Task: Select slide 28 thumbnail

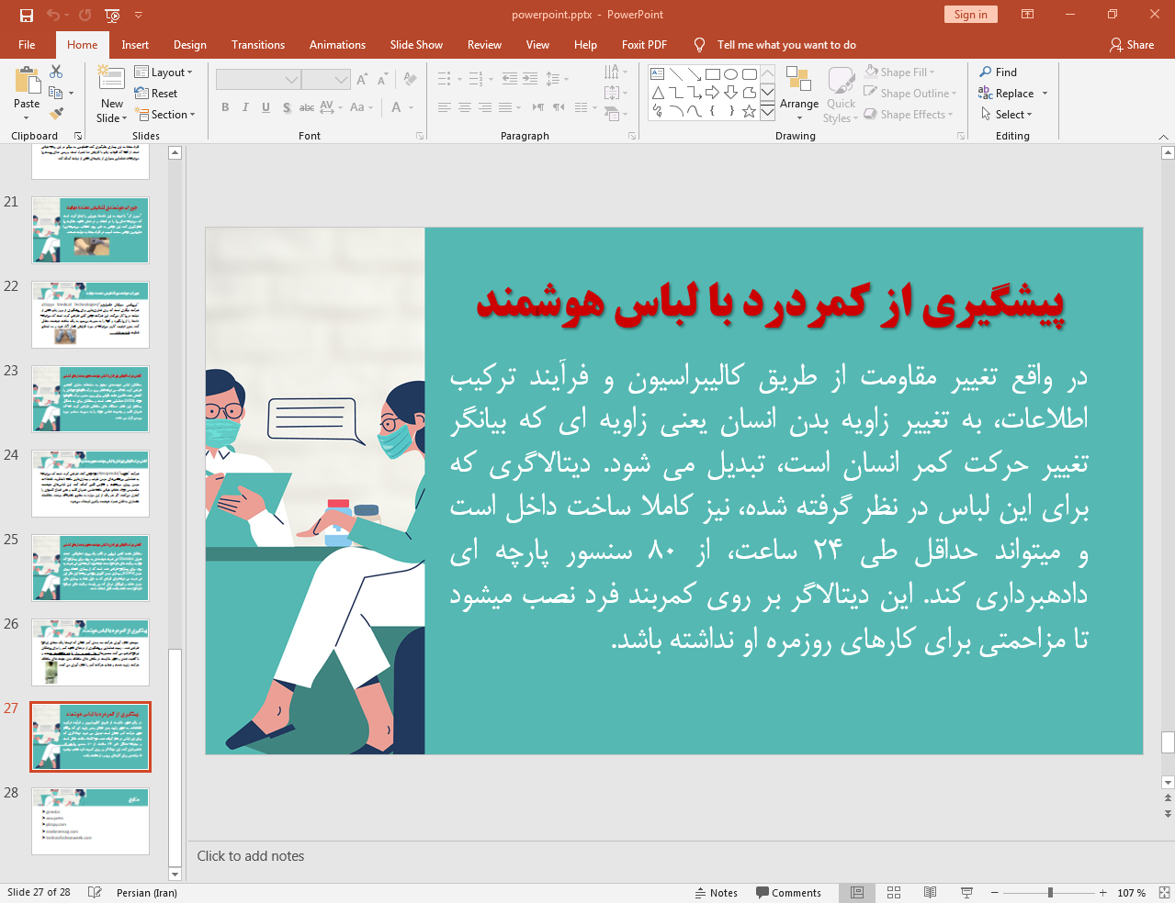Action: coord(90,821)
